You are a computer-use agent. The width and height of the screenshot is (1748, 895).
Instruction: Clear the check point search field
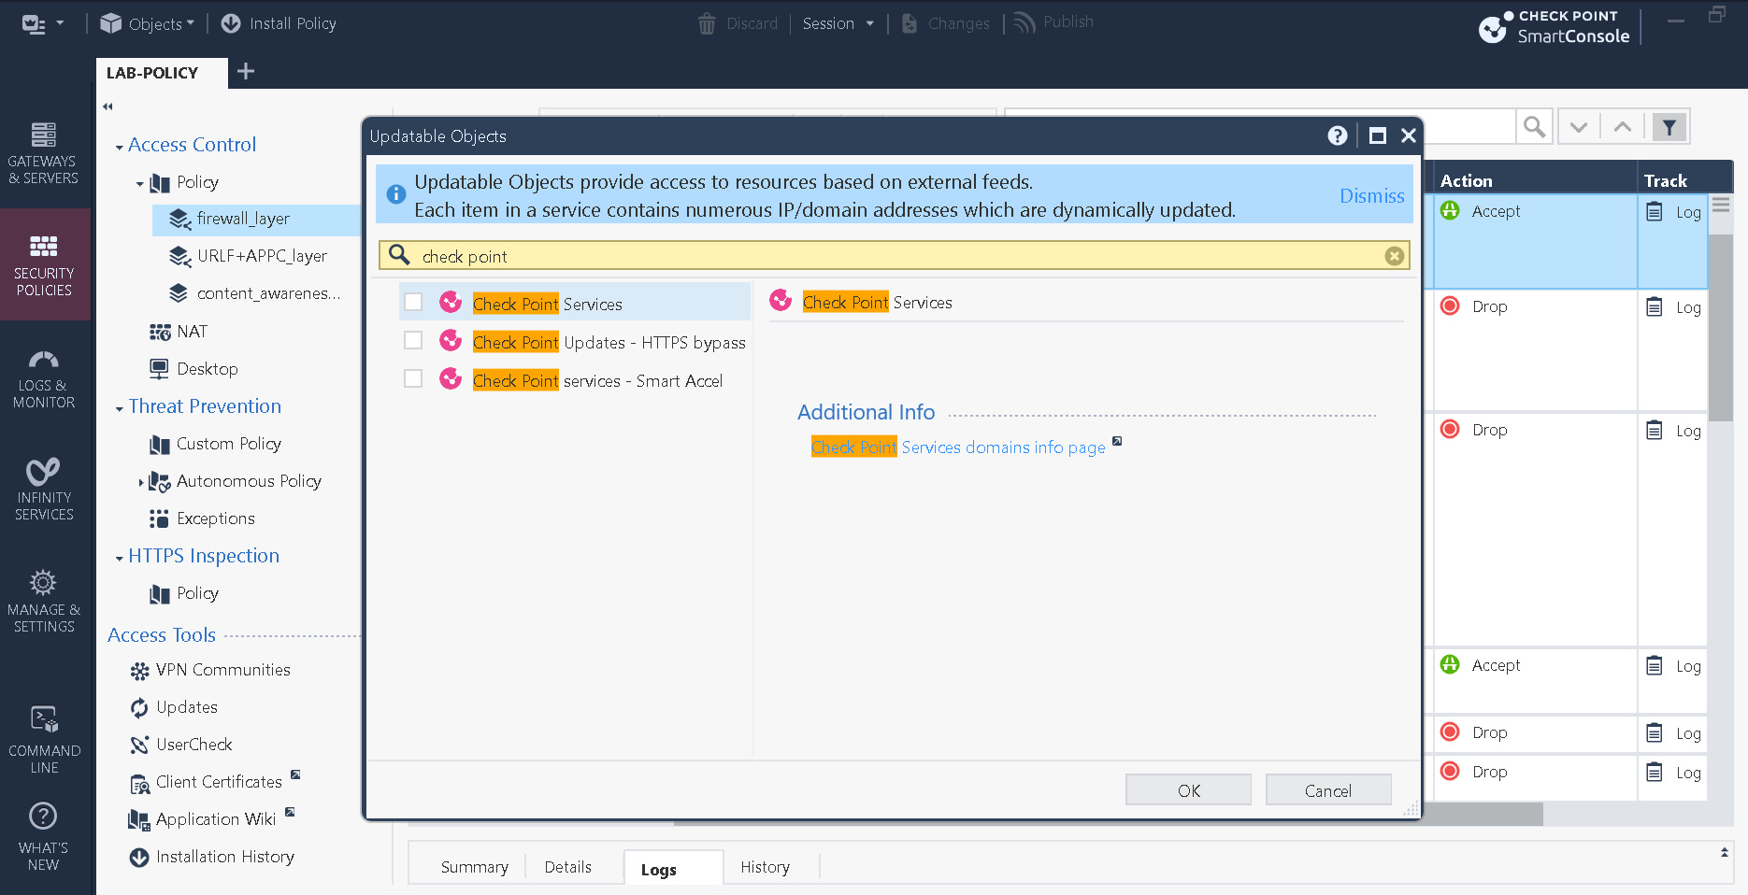1394,255
